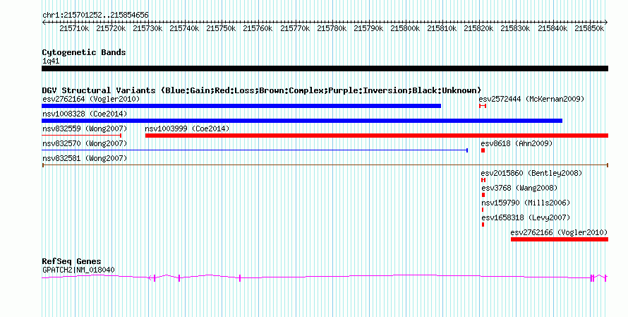Image resolution: width=628 pixels, height=317 pixels.
Task: Click the brown complex line of nsv832581
Action: point(325,165)
